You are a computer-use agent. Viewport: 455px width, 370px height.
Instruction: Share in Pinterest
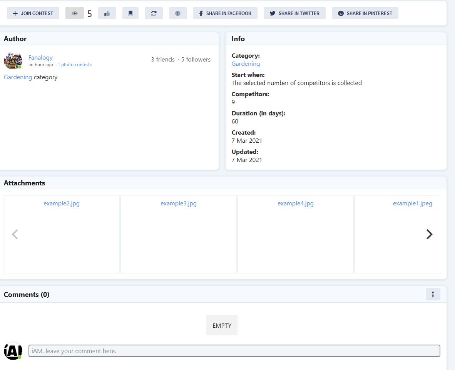click(x=365, y=13)
